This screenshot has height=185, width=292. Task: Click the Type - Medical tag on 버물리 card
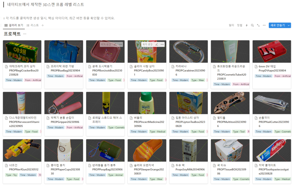pyautogui.click(x=157, y=132)
